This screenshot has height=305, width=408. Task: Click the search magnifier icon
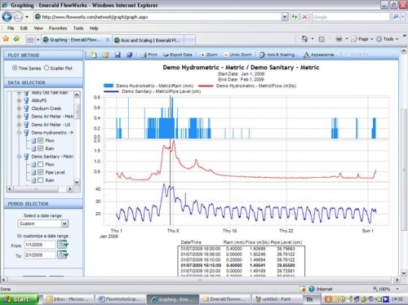pyautogui.click(x=396, y=17)
